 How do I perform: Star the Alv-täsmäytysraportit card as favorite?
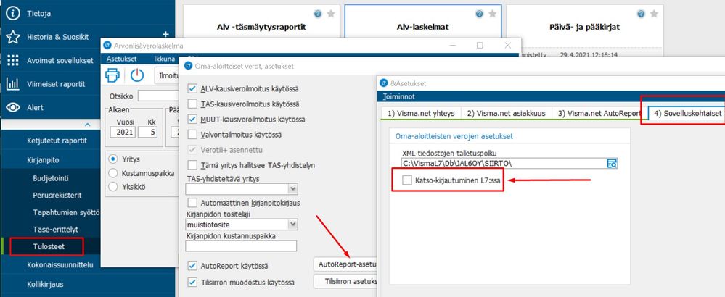[331, 14]
